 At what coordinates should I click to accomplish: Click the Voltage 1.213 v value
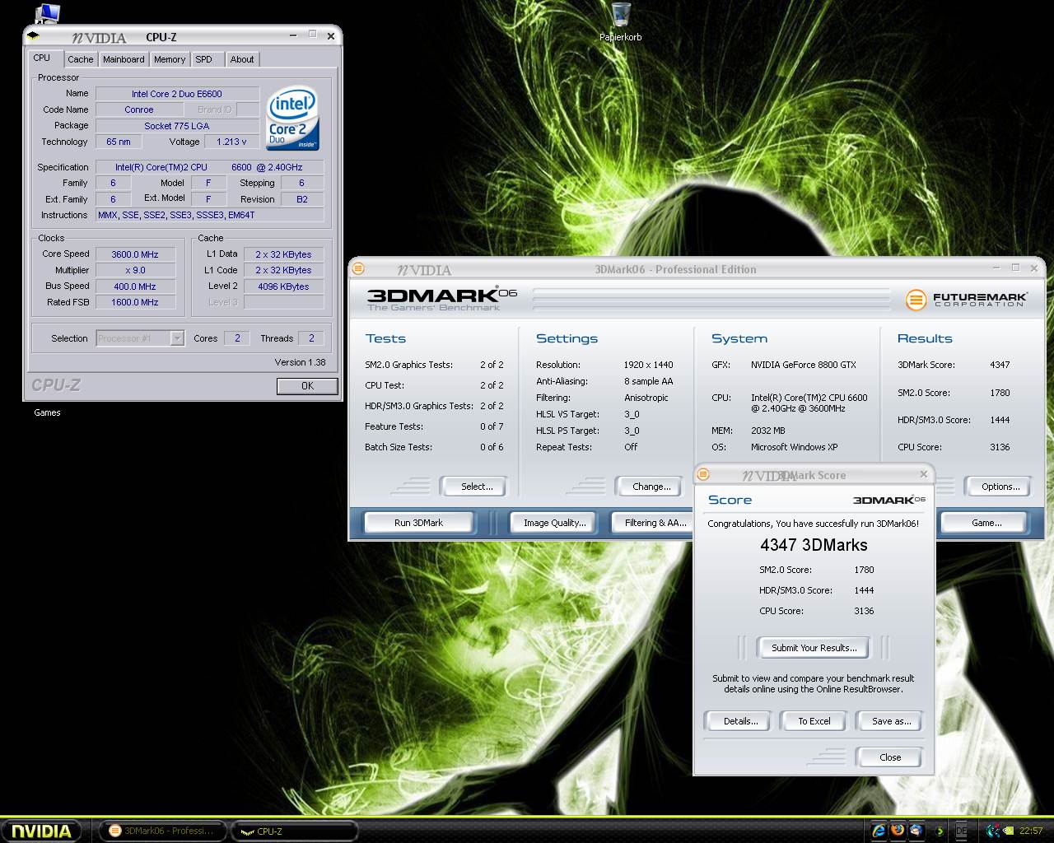231,142
